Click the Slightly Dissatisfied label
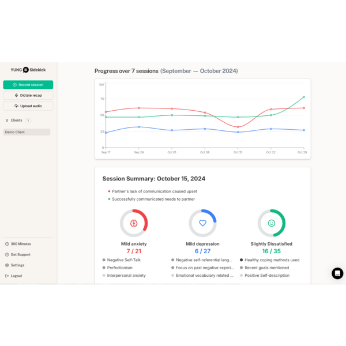The height and width of the screenshot is (346, 346). (x=272, y=244)
